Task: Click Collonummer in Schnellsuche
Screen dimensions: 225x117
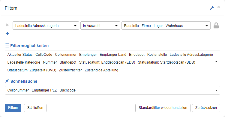Action: 18,90
